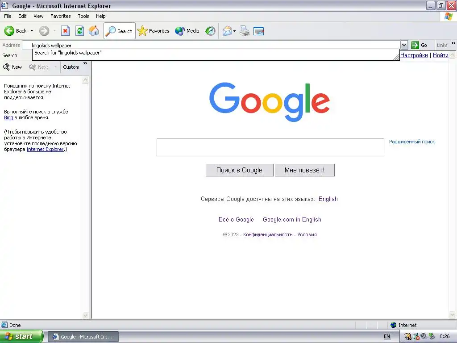
Task: Click the Поиск в Google button
Action: click(239, 170)
